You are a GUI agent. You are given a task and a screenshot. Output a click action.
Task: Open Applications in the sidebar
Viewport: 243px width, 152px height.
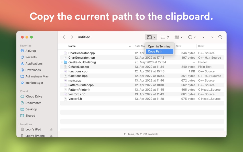(34, 64)
